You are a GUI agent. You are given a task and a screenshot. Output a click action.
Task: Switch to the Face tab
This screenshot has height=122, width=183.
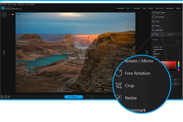pyautogui.click(x=144, y=8)
